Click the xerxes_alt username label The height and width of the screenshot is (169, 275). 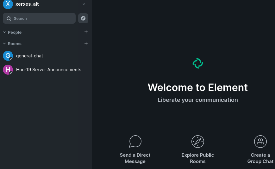27,4
